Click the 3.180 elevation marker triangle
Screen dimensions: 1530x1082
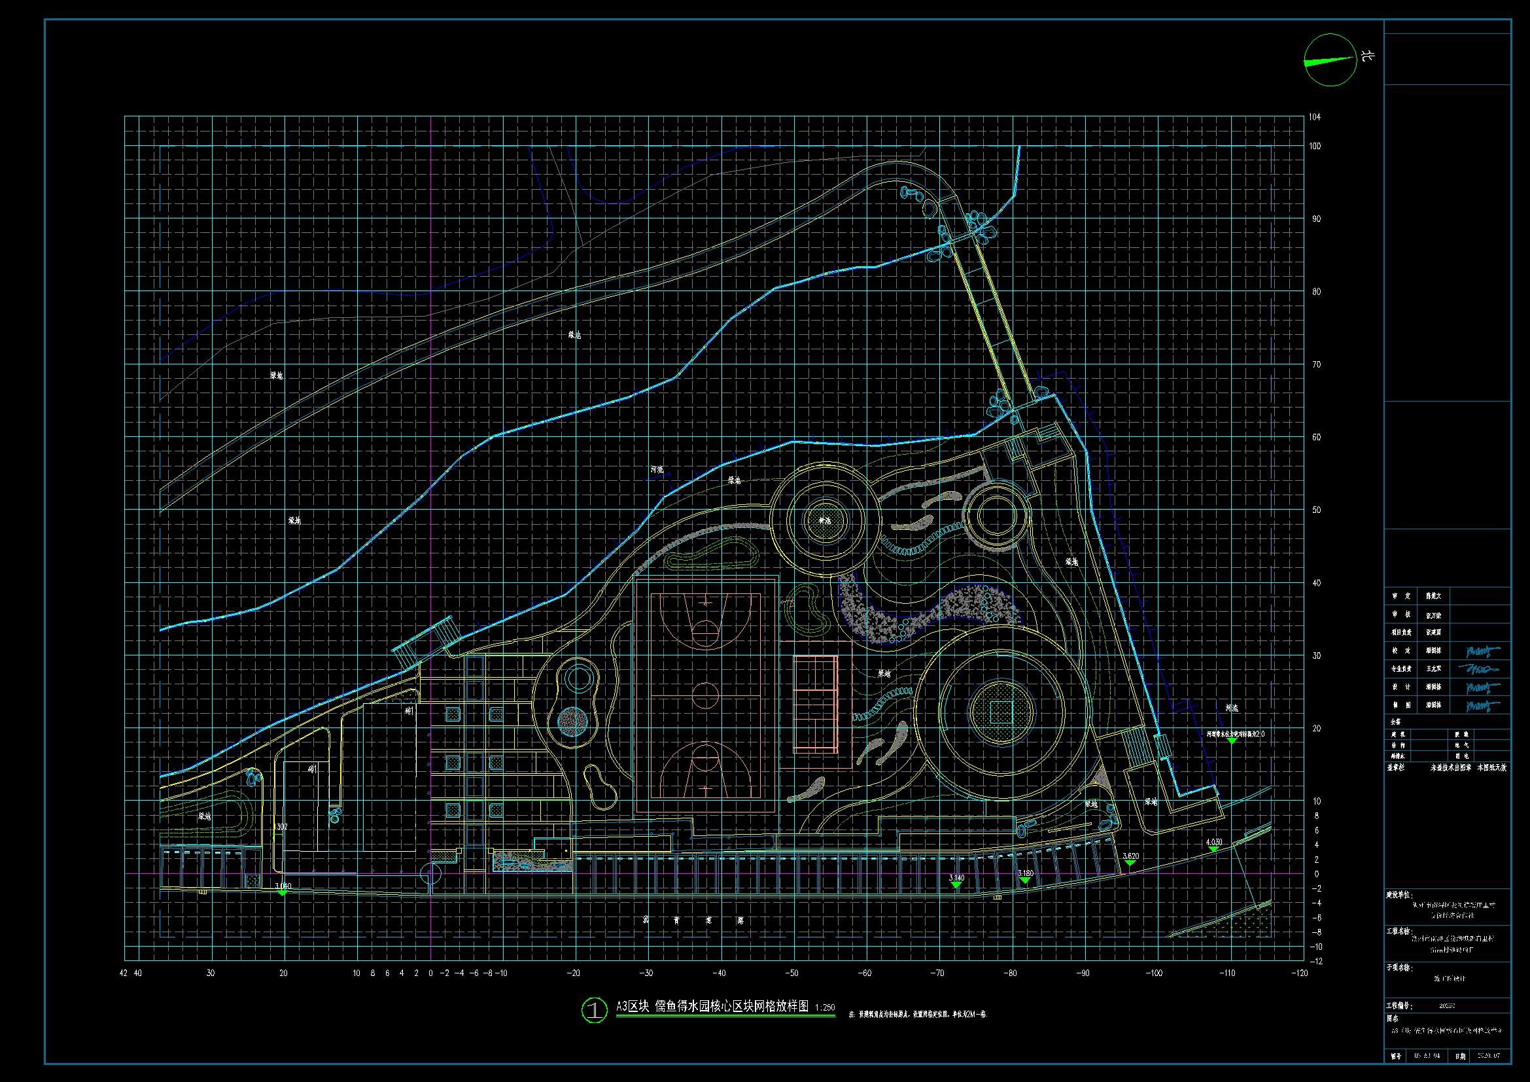point(1025,881)
